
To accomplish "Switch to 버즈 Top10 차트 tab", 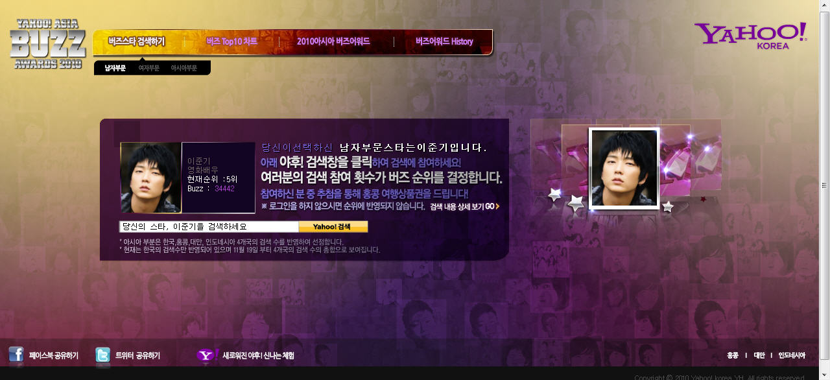I will coord(232,42).
